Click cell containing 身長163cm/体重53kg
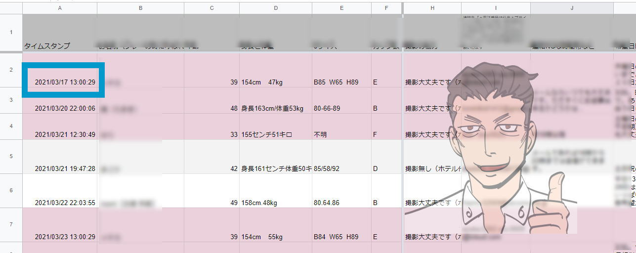636x253 pixels. point(275,108)
